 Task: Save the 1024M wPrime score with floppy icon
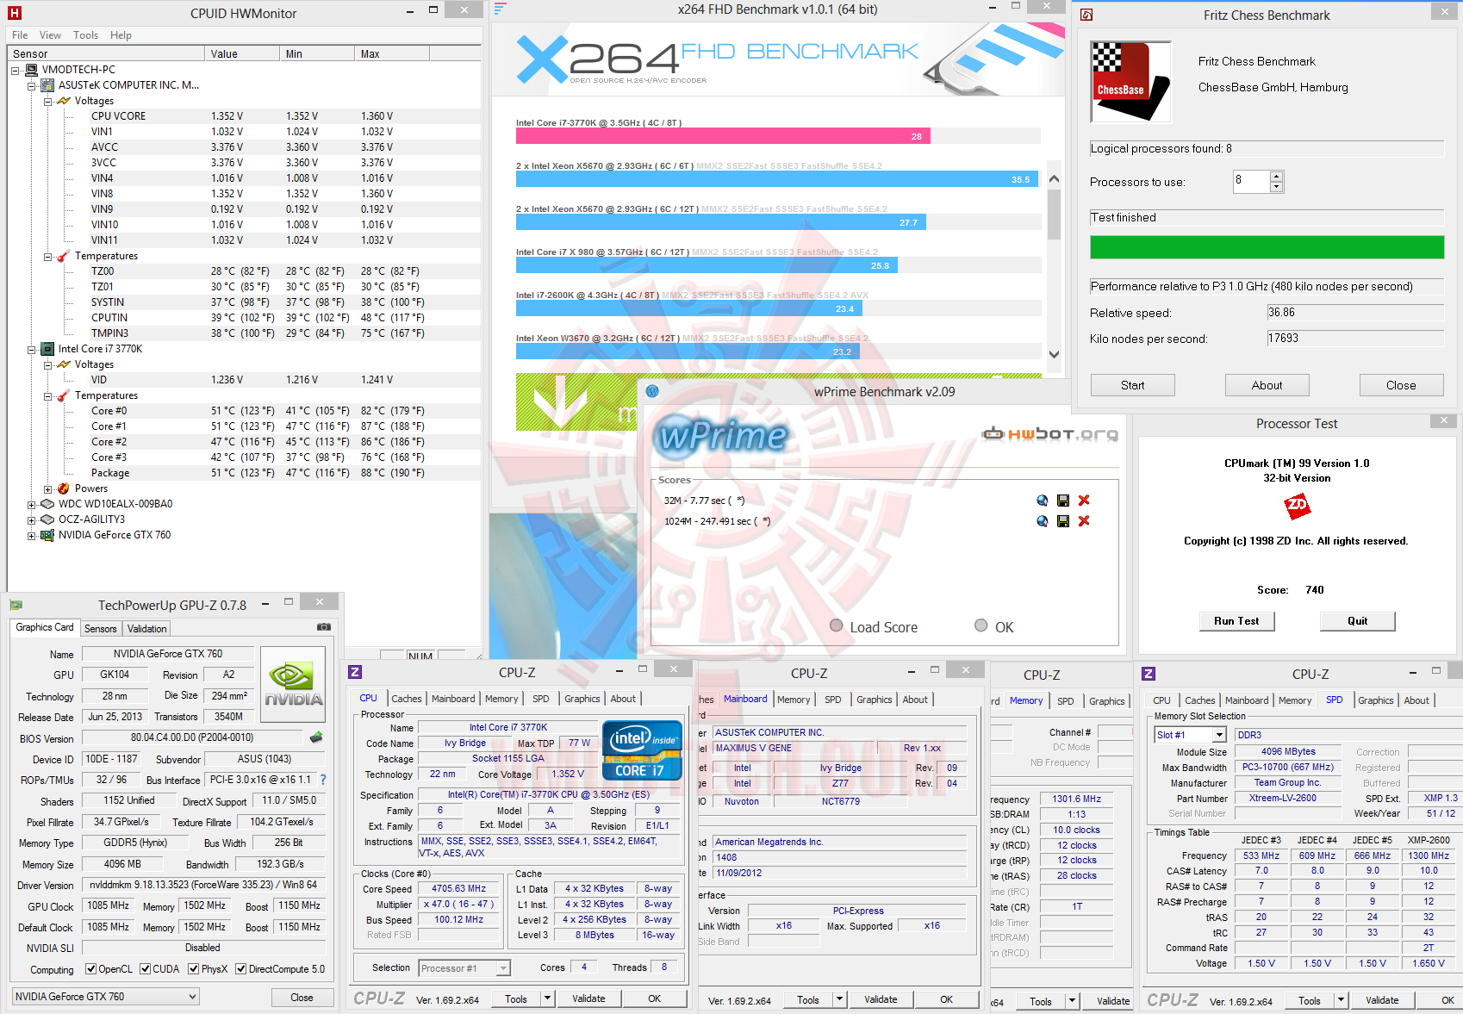tap(1063, 521)
